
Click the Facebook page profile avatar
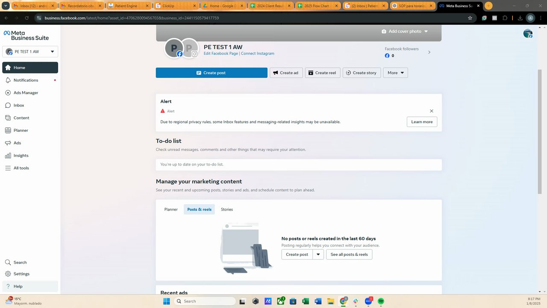(174, 48)
